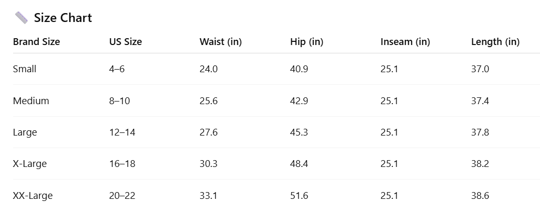Click the US Size column header
Screen dimensions: 540x224
[x=125, y=42]
